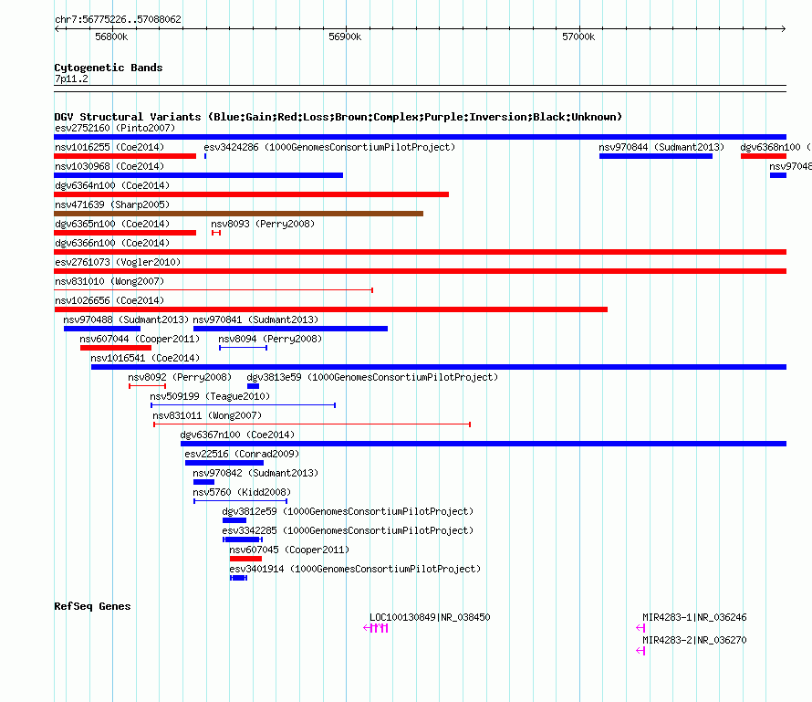Image resolution: width=812 pixels, height=702 pixels.
Task: Open the esv2761073 (Vogler2010) label
Action: (118, 262)
